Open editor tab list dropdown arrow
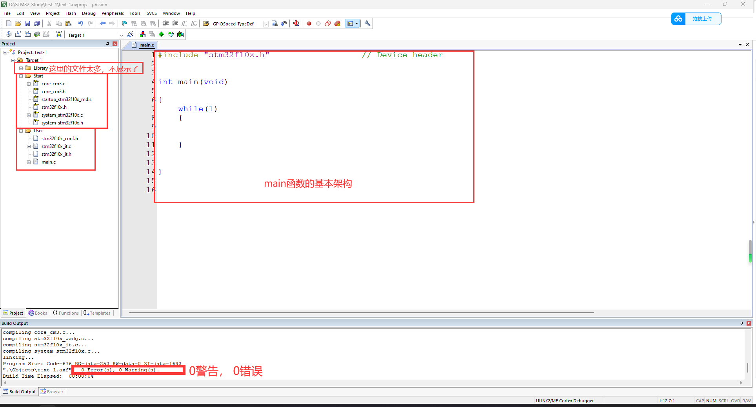The height and width of the screenshot is (407, 756). (740, 45)
